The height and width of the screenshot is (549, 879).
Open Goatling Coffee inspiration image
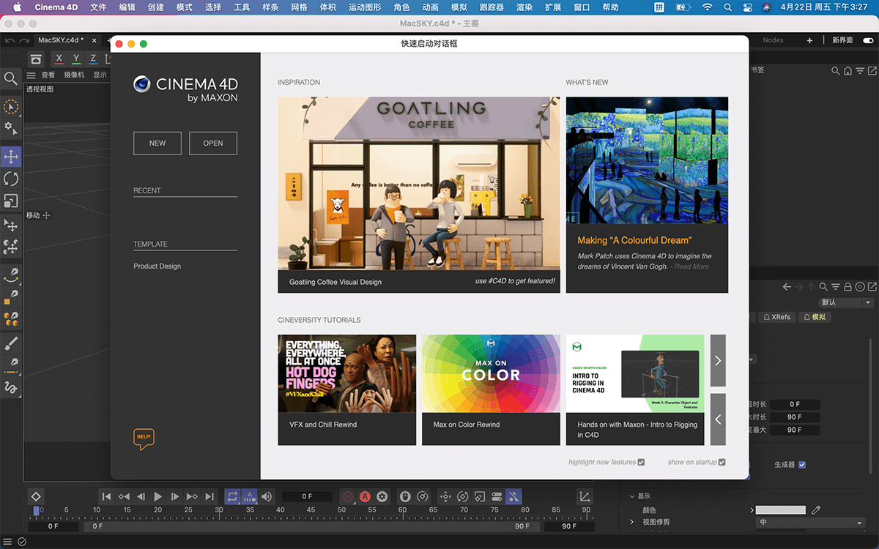tap(419, 184)
